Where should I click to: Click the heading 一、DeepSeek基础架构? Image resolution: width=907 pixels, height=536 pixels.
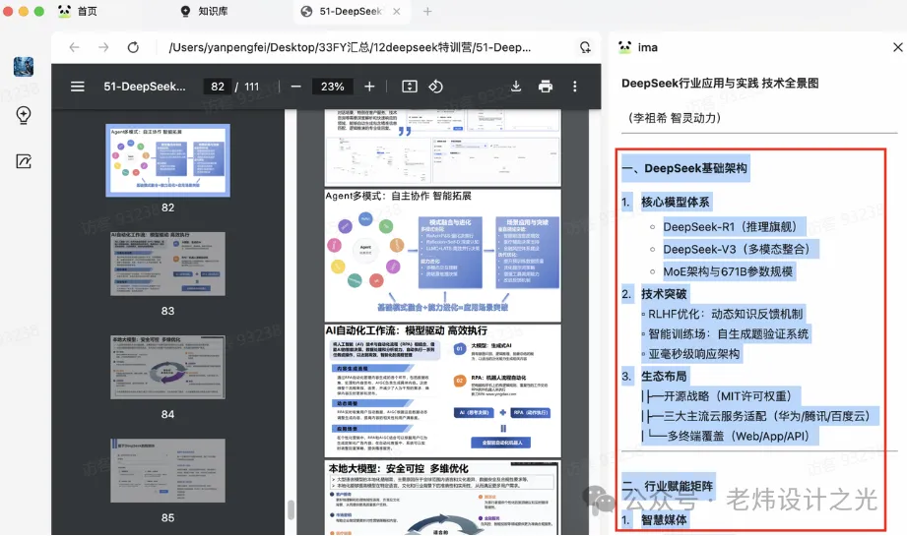pos(685,168)
